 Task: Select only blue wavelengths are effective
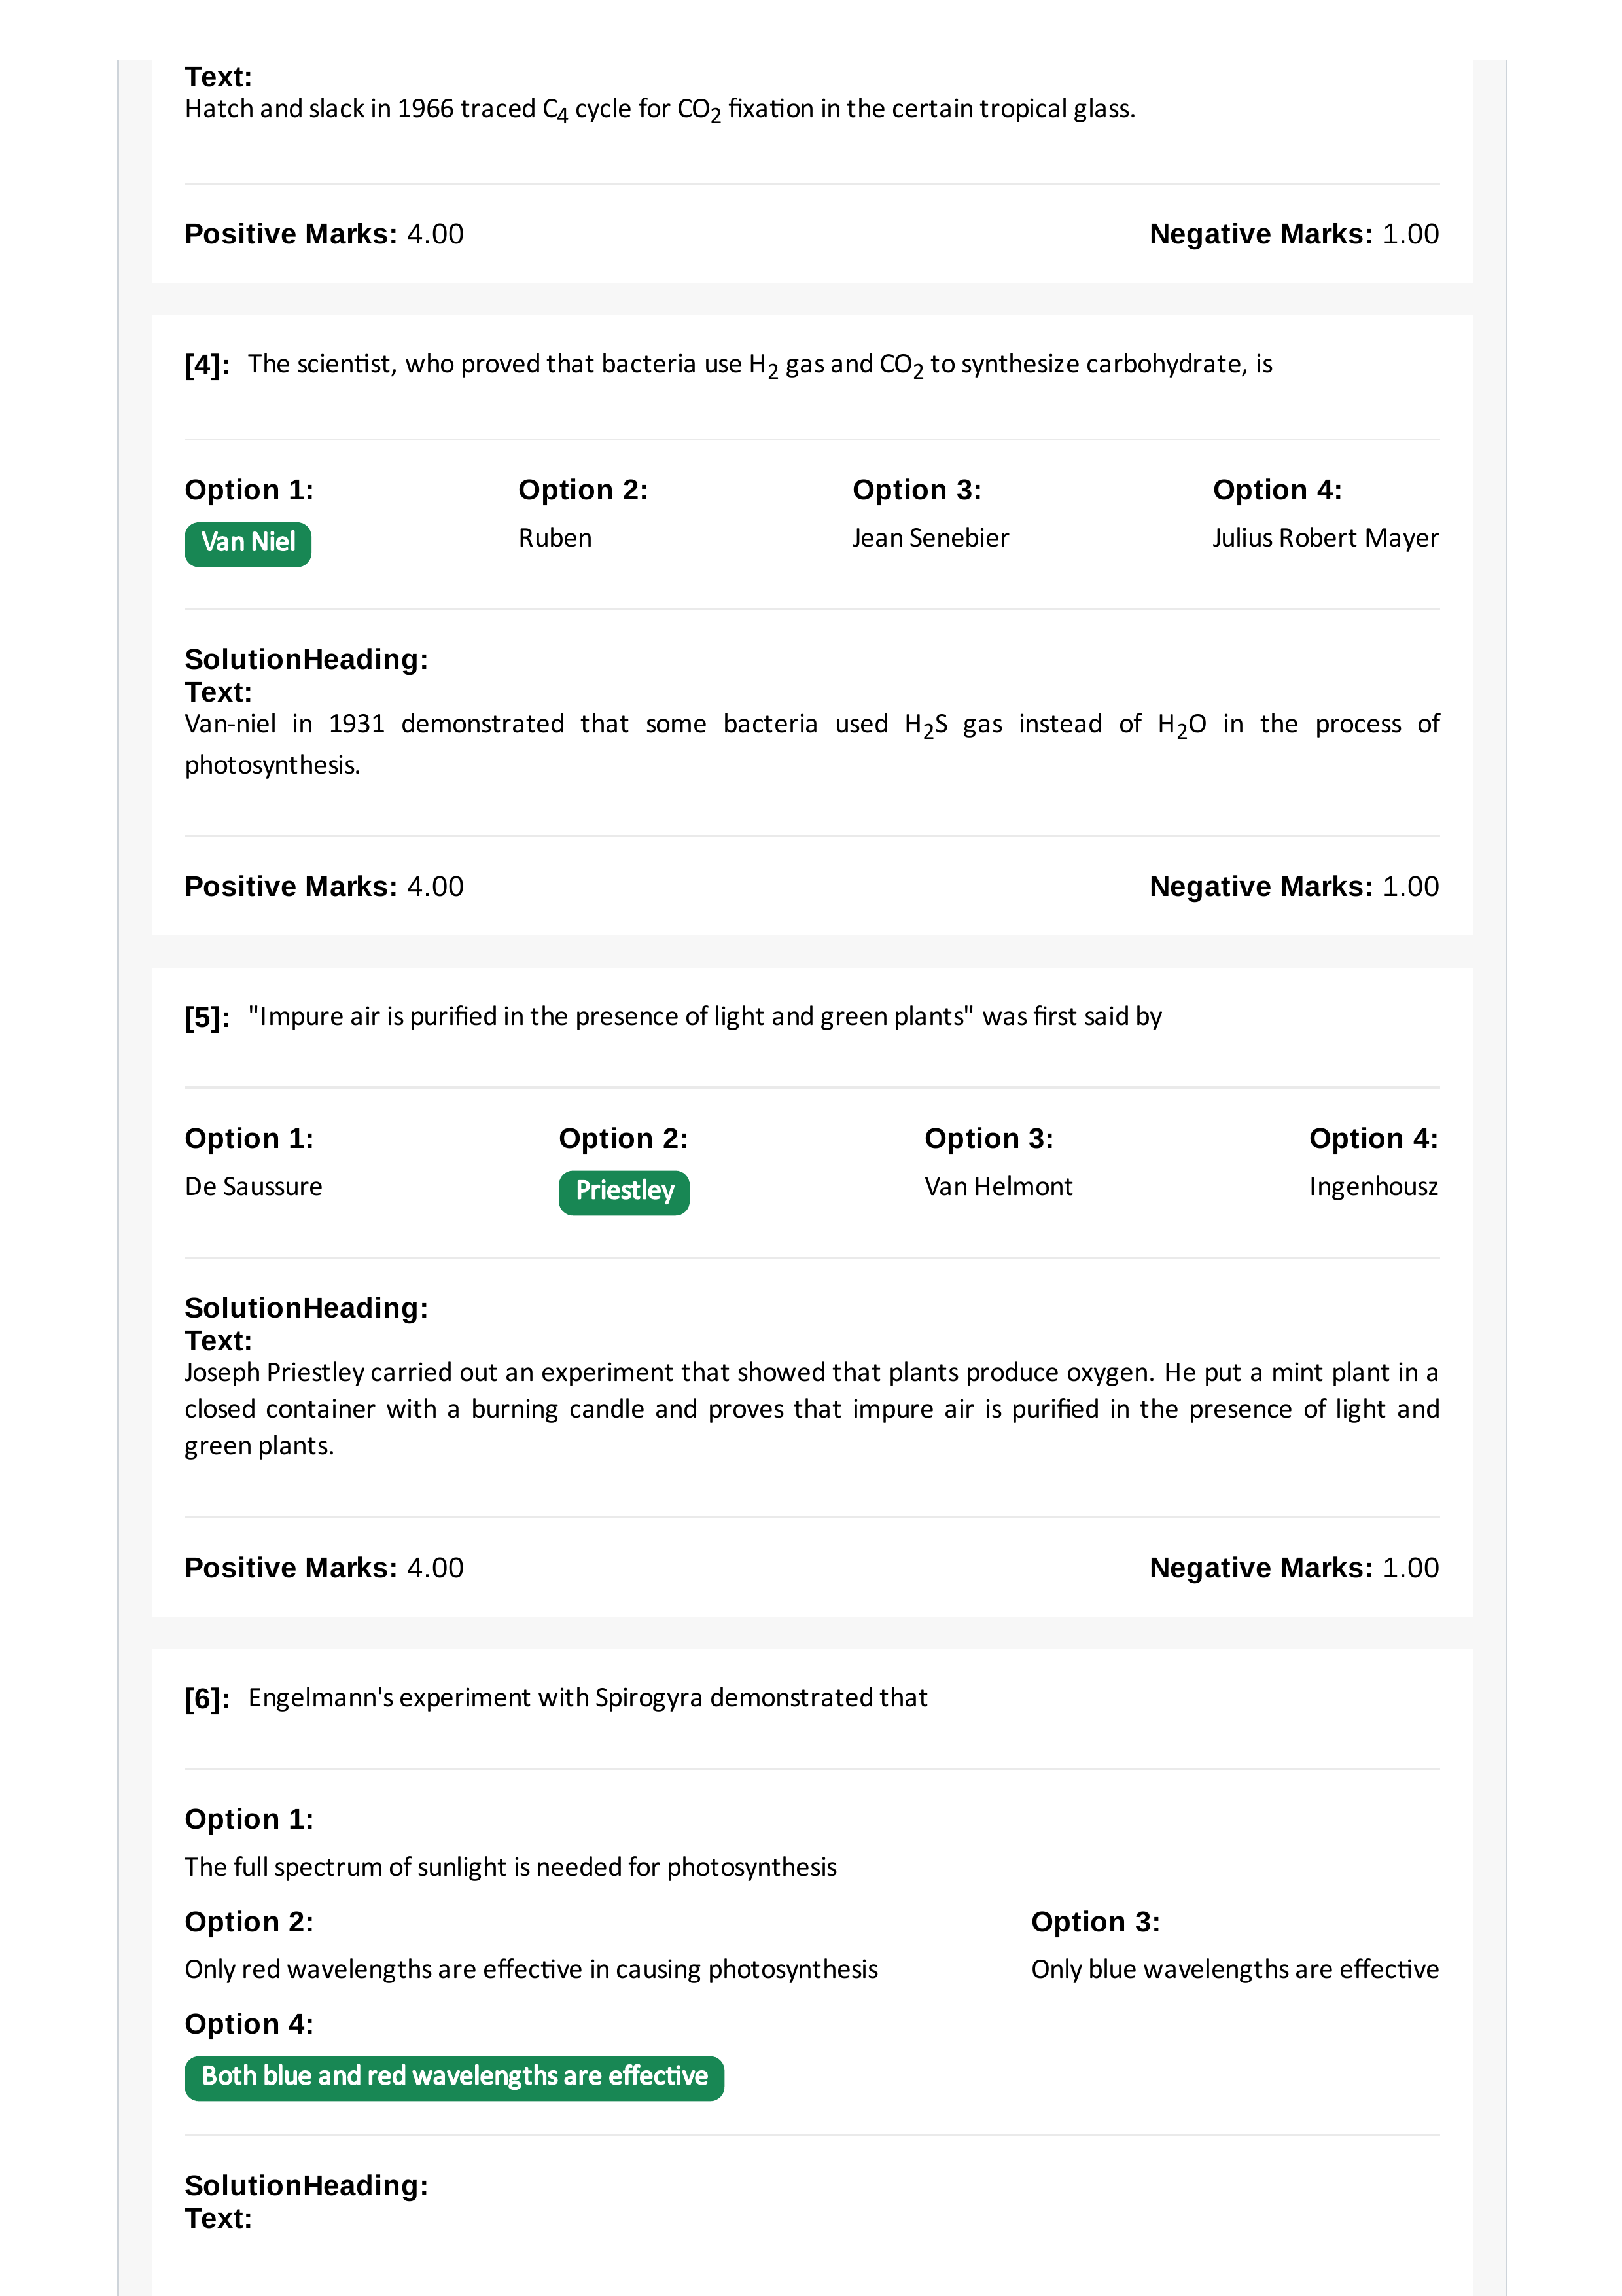click(x=1234, y=1969)
